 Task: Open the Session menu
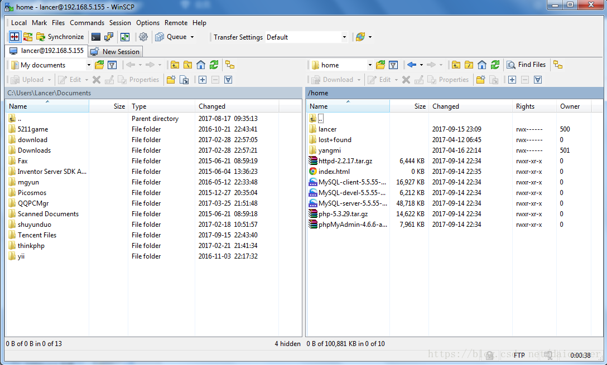(x=120, y=23)
